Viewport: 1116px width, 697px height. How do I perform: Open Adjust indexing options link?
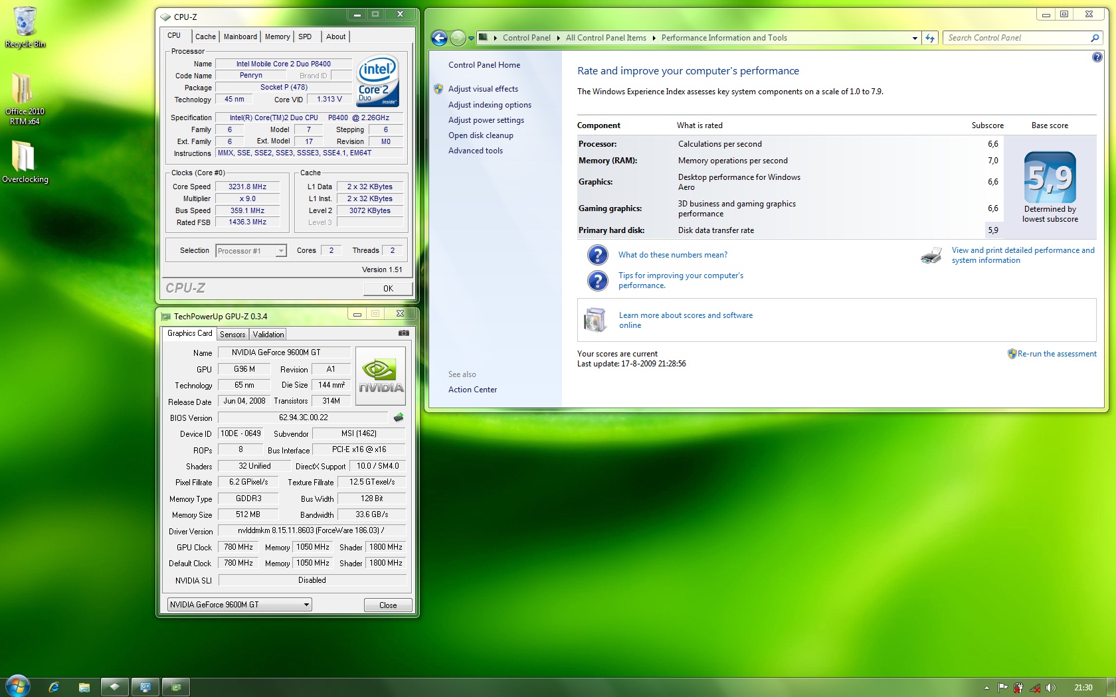coord(490,105)
